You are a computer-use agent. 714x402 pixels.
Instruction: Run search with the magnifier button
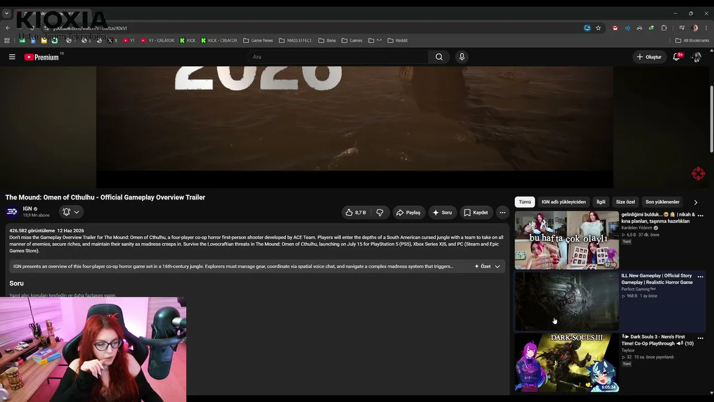click(x=439, y=57)
